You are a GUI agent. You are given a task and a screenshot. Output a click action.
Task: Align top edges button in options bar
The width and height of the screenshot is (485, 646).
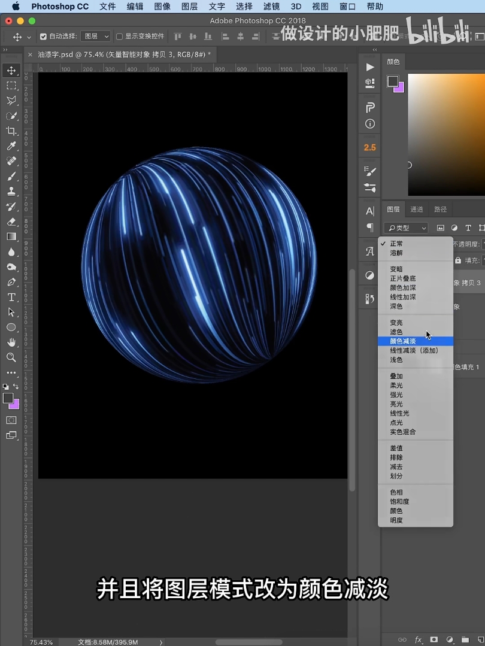(178, 37)
